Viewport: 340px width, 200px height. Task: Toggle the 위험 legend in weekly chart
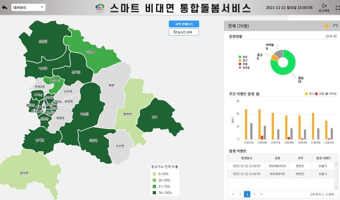pos(319,94)
